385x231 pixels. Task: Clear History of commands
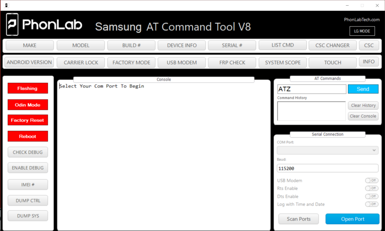363,106
